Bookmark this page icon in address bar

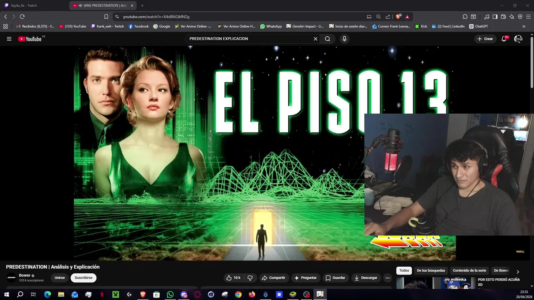coord(106,17)
